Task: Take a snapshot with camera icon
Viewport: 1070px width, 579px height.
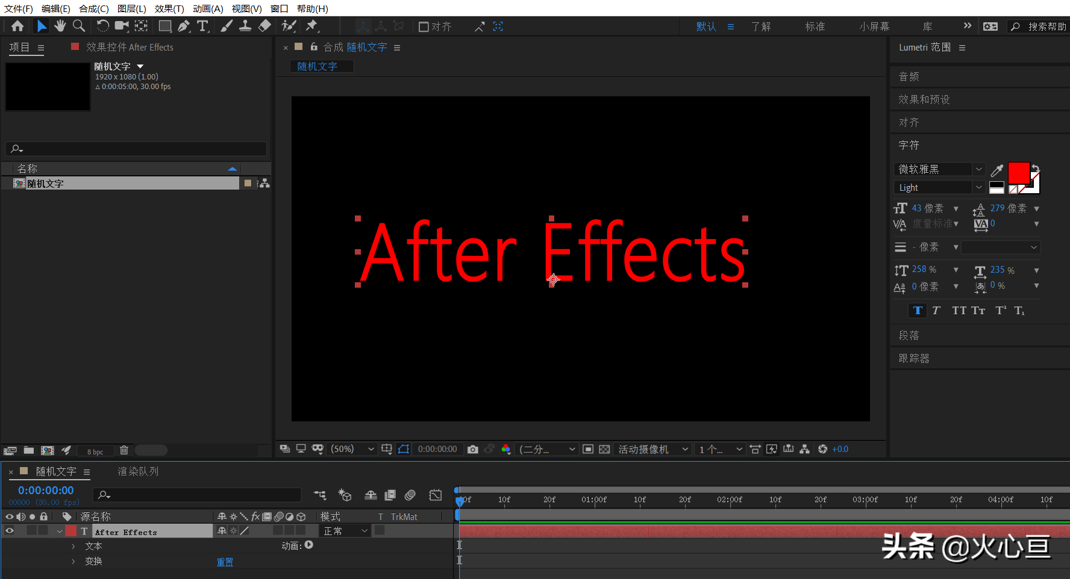Action: click(473, 450)
